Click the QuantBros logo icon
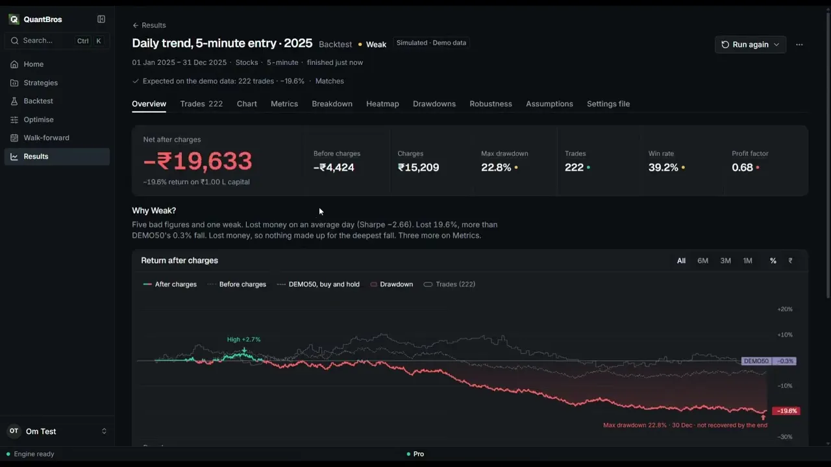 click(14, 19)
